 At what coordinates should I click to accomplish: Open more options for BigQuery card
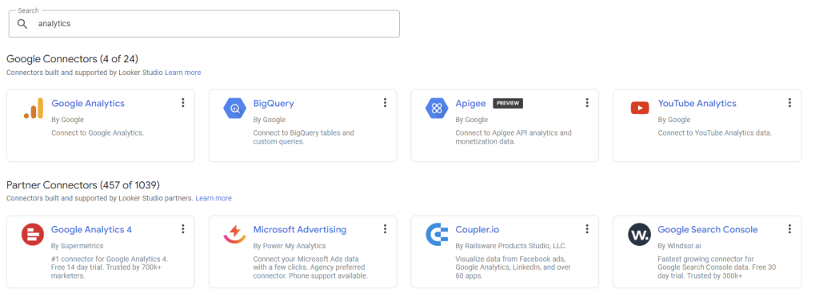coord(385,103)
